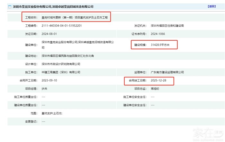Click the document icon beside the company title

pyautogui.click(x=5, y=6)
